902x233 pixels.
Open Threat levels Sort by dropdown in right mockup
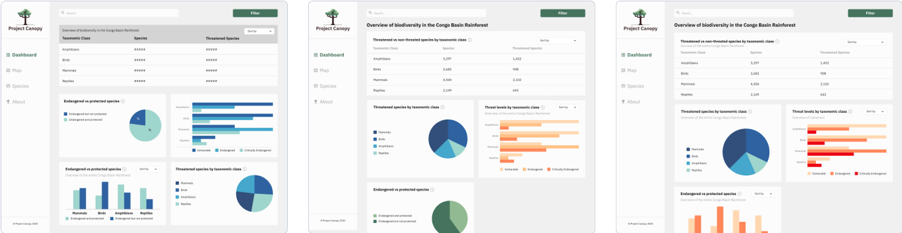click(x=875, y=111)
